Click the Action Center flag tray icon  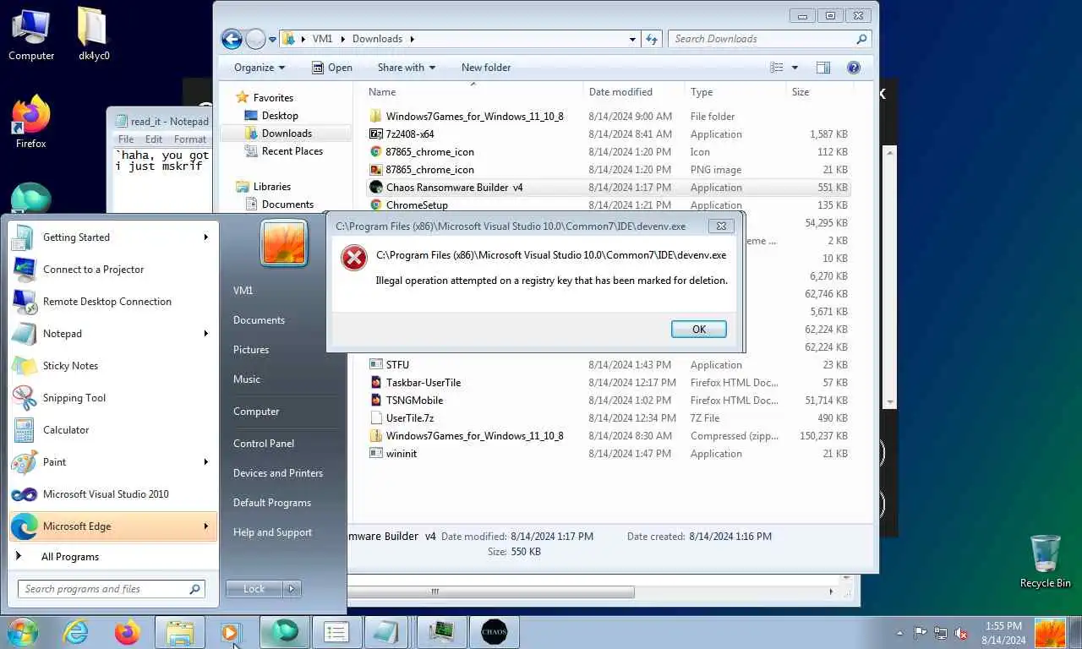(921, 632)
